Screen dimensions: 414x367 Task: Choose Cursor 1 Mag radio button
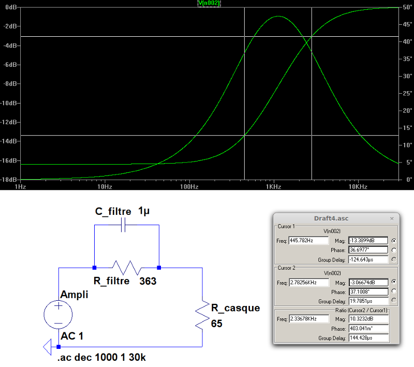394,241
